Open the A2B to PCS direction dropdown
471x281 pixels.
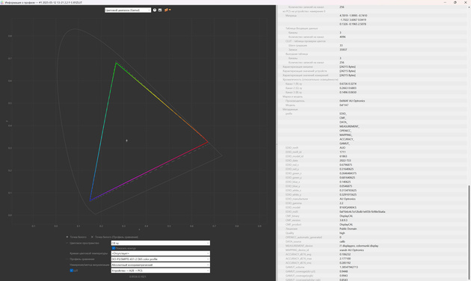click(161, 271)
